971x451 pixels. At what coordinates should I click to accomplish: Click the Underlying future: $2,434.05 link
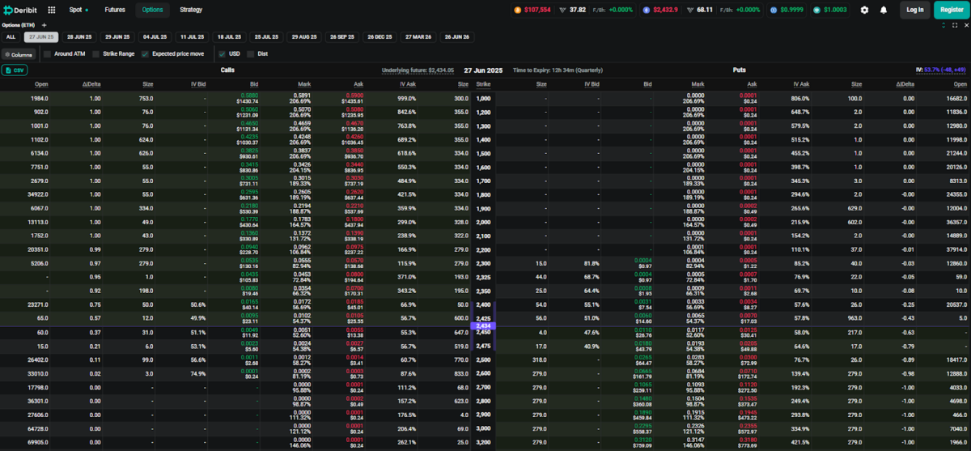click(x=418, y=70)
